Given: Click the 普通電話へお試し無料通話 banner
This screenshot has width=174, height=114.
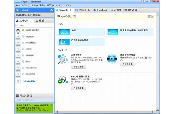Looking at the screenshot, I should 34,15.
